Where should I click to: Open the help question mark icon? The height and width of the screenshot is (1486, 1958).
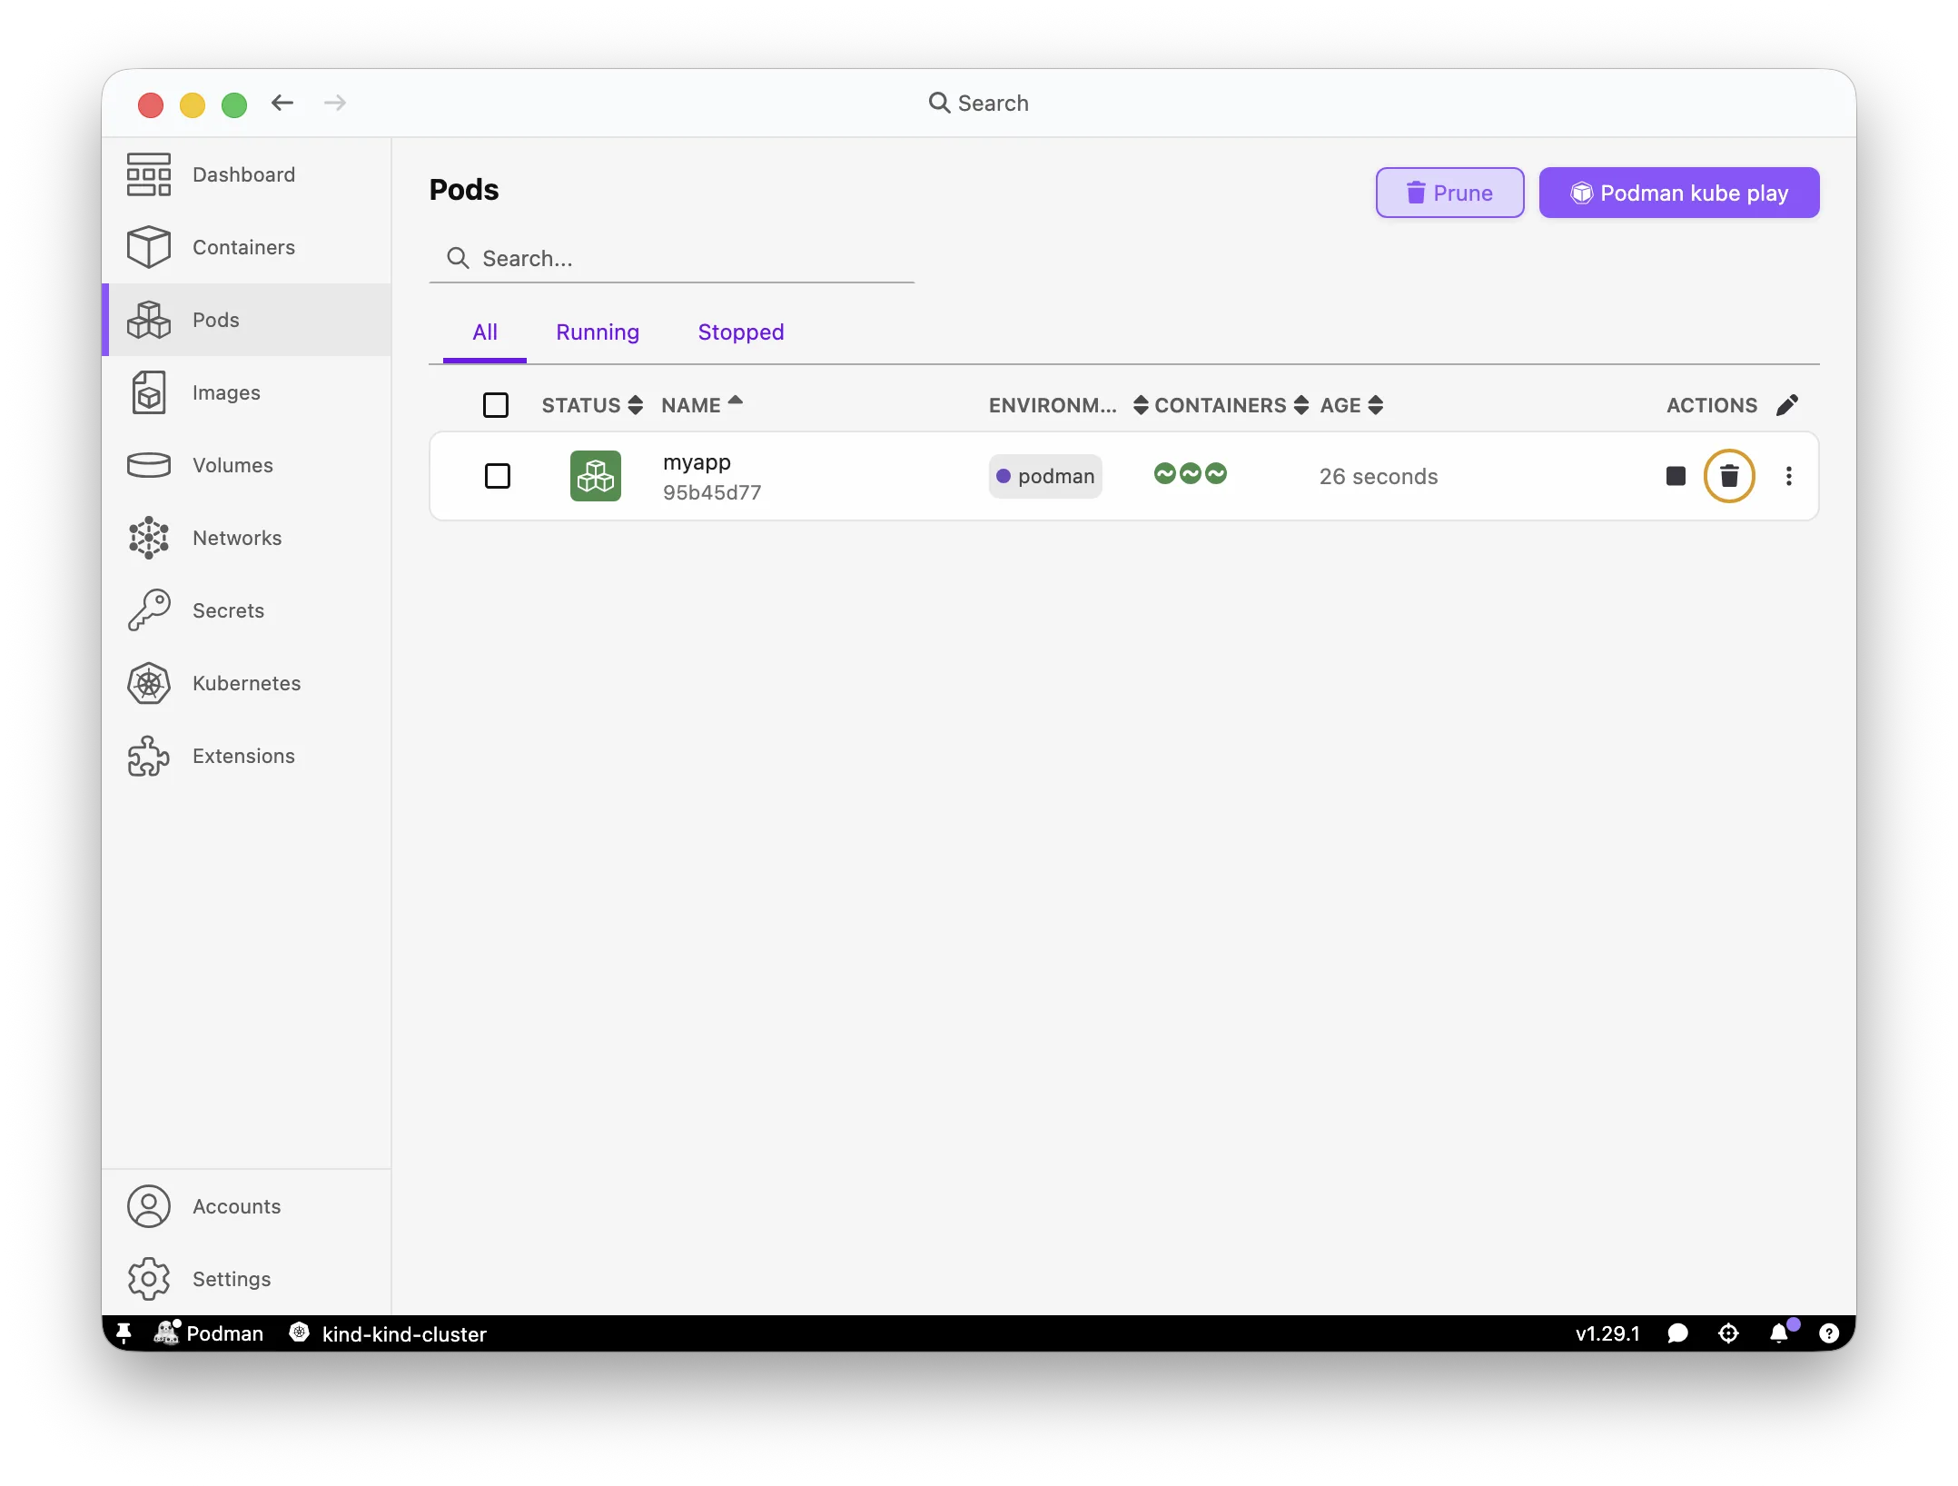click(x=1829, y=1333)
